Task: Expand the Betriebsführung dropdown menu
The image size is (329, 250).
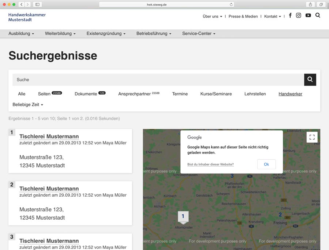Action: click(154, 34)
